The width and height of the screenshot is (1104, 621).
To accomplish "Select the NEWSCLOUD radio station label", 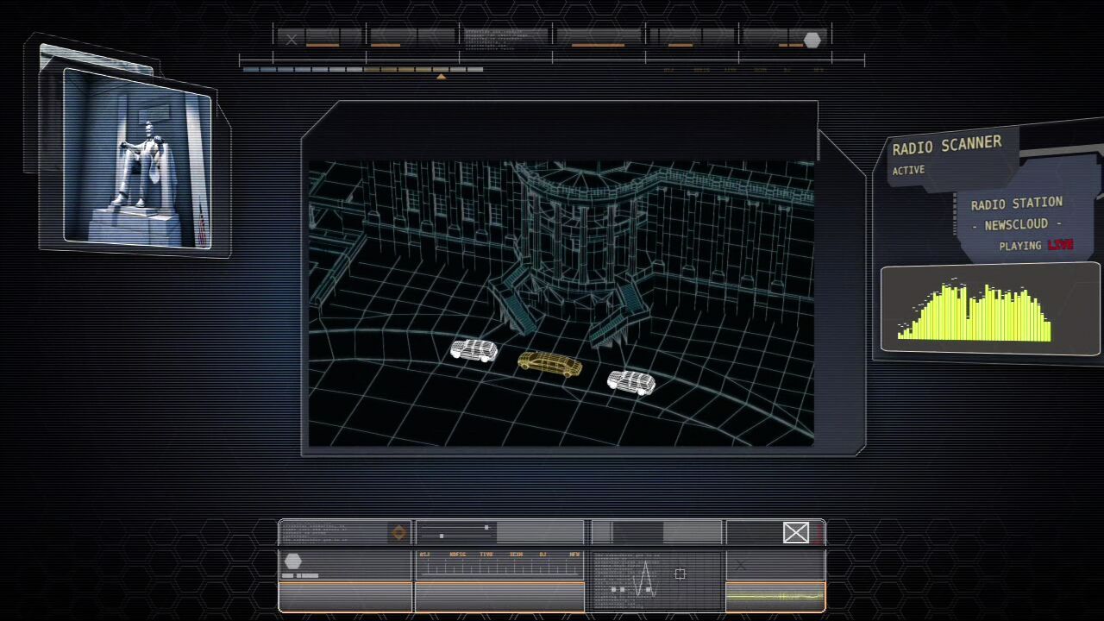I will point(1016,224).
